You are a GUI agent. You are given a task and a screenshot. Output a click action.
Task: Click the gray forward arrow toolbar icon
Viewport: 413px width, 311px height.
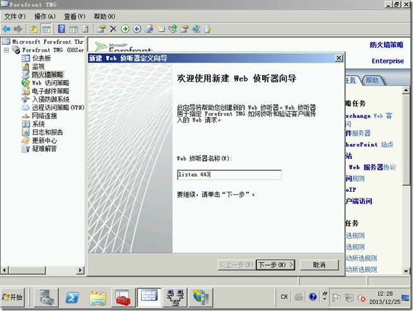click(x=18, y=29)
